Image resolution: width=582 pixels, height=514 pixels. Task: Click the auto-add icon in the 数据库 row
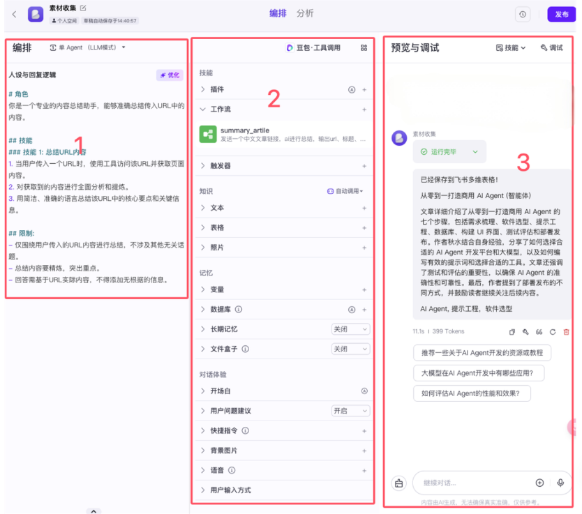pos(352,310)
